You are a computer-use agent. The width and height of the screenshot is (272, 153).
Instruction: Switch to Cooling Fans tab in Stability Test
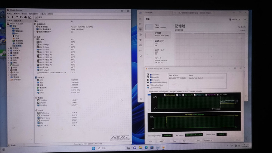pos(164,91)
